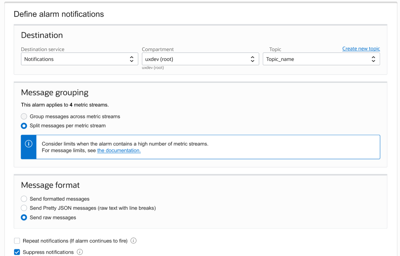Select the Send raw messages option

pos(24,218)
